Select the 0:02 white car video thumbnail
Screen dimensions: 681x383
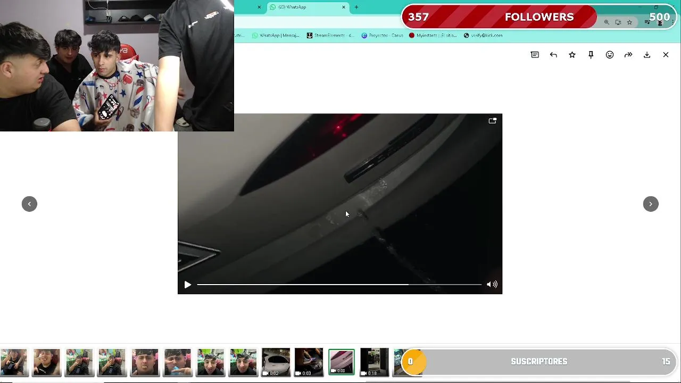pyautogui.click(x=276, y=362)
